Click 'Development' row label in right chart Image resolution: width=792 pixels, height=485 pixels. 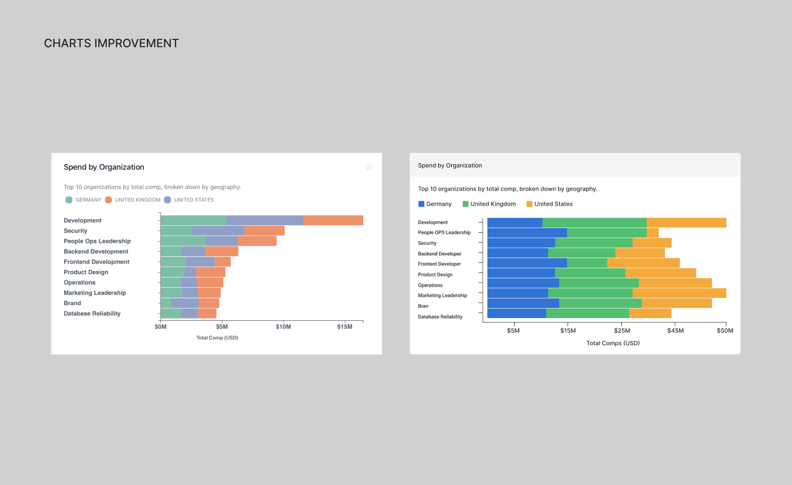(433, 223)
